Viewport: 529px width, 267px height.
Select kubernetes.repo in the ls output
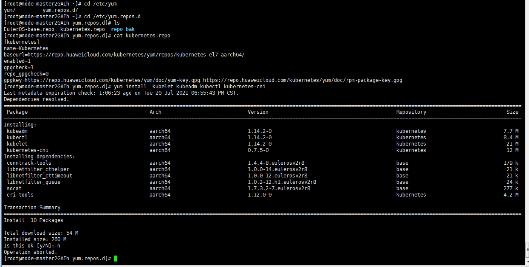click(x=82, y=29)
